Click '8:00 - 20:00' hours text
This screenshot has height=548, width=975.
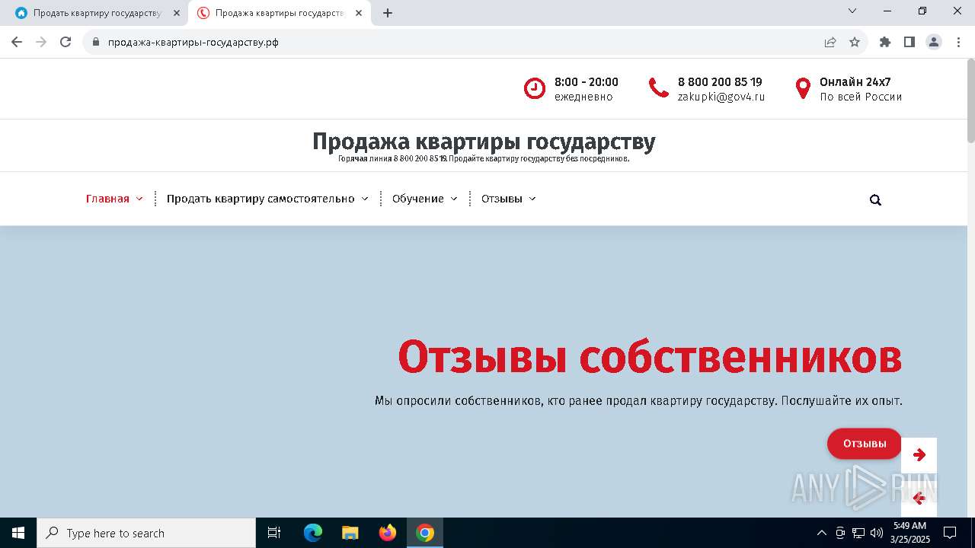coord(587,82)
